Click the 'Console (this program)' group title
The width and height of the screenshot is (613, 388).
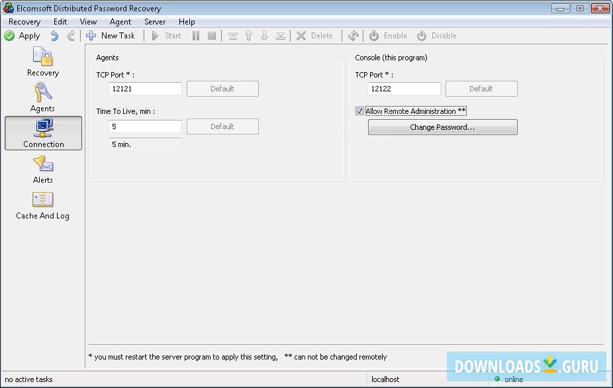point(391,58)
